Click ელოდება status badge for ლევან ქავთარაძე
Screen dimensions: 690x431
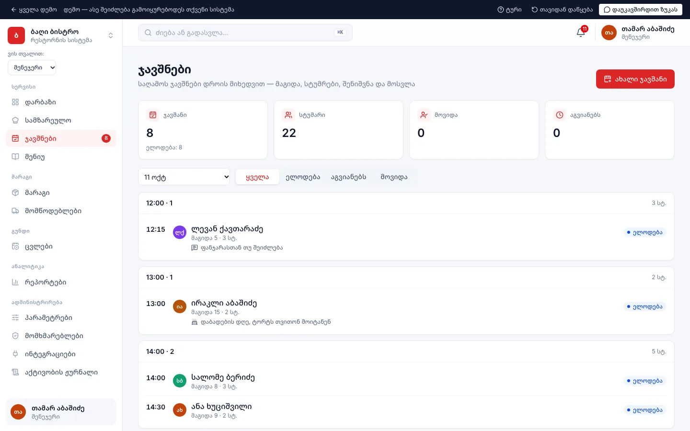[x=644, y=232]
